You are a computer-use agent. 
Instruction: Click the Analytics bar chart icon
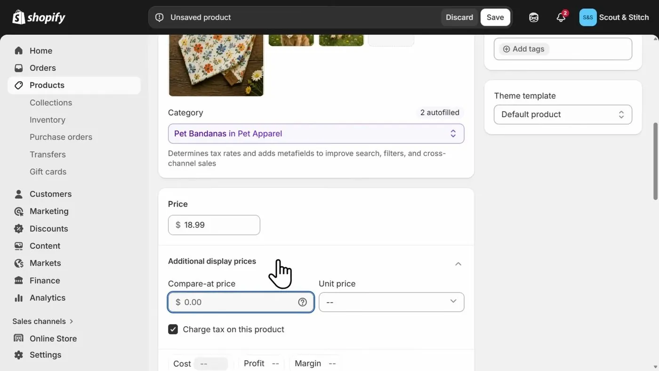point(19,298)
